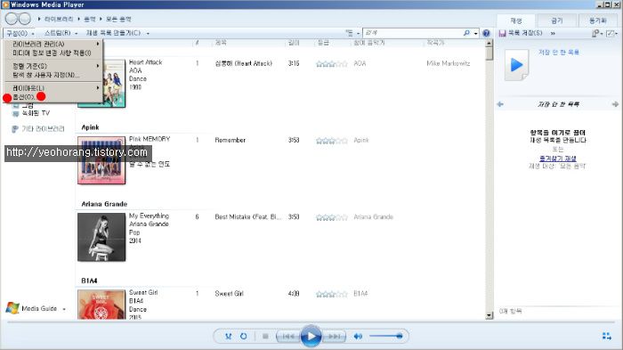Click the scrollbar down arrow
This screenshot has height=350, width=623.
pos(489,315)
